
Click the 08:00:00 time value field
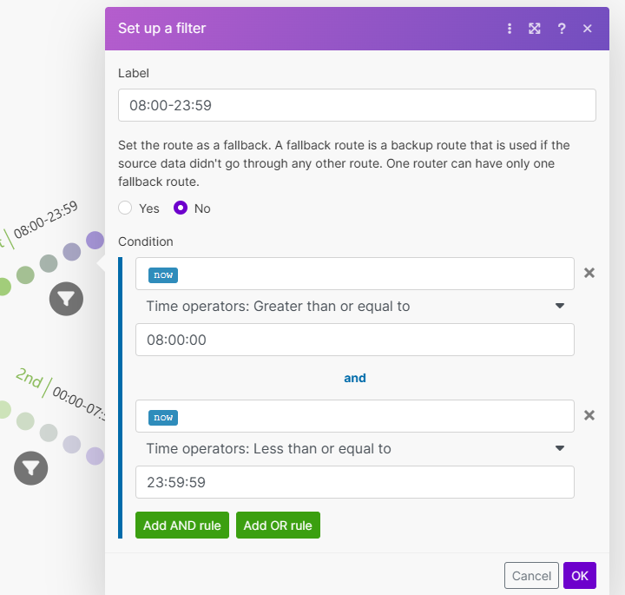click(354, 340)
